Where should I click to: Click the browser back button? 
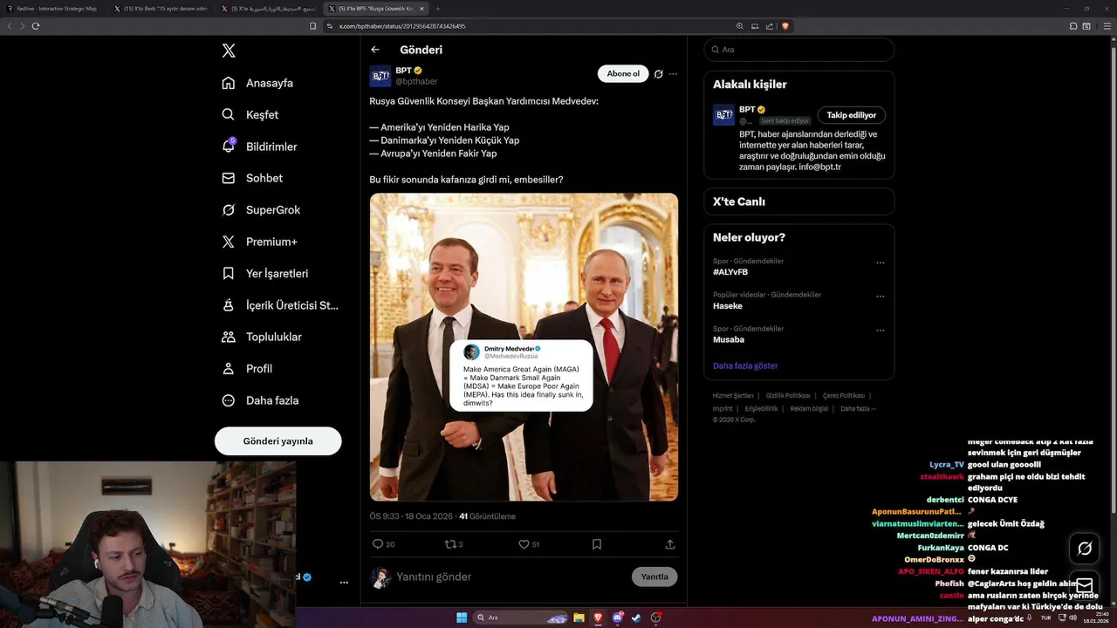(x=10, y=26)
